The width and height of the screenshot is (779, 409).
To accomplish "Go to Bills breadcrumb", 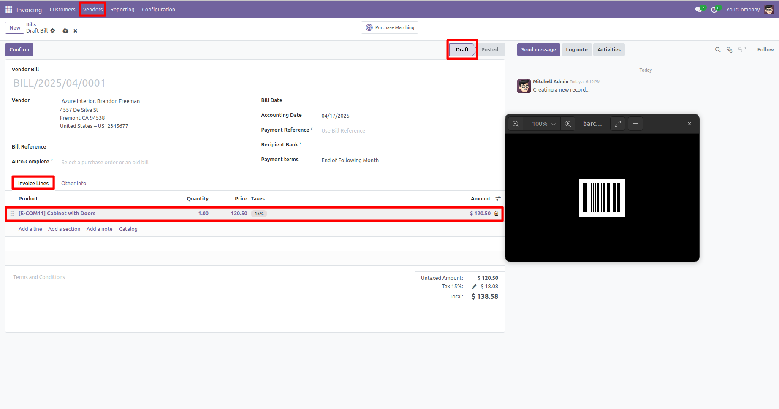I will [x=31, y=24].
